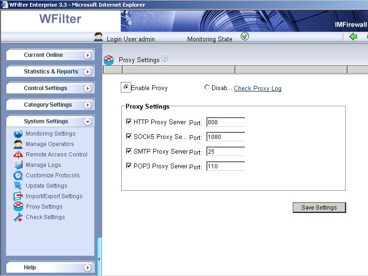Open Manage Operators link
The height and width of the screenshot is (276, 368).
coord(50,144)
